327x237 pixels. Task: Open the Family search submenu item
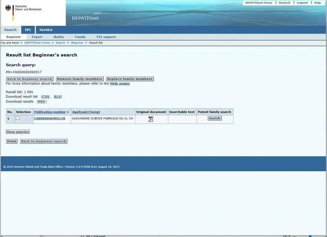pos(80,37)
